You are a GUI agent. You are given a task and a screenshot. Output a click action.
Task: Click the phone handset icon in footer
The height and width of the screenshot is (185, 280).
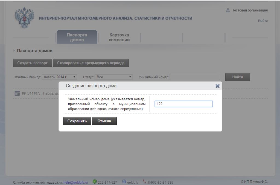pyautogui.click(x=144, y=181)
